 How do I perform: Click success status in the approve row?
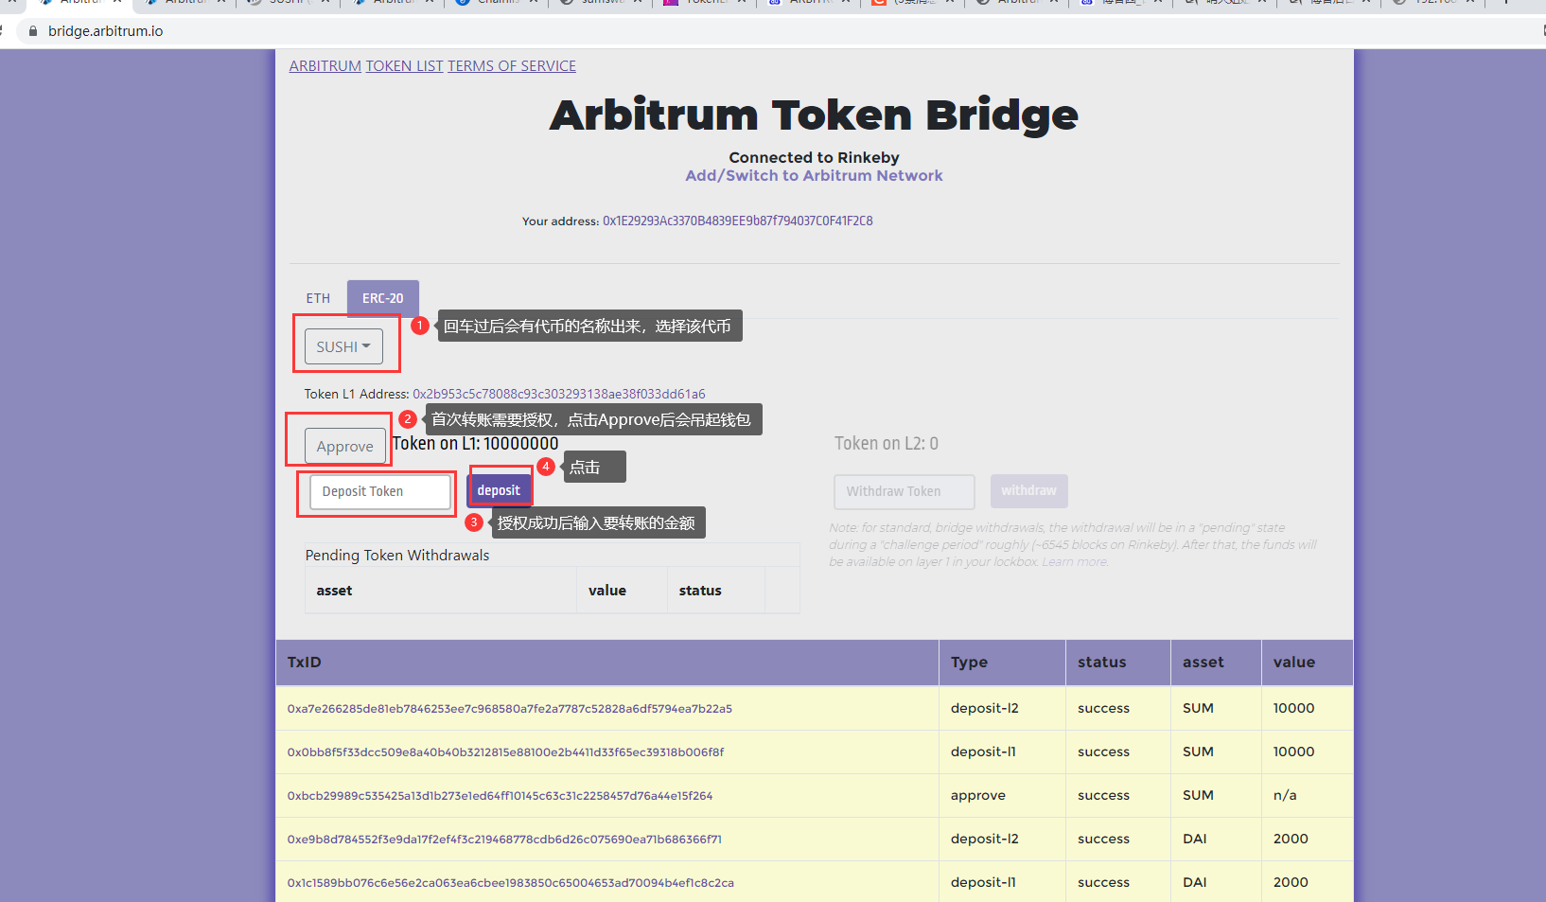click(x=1104, y=795)
